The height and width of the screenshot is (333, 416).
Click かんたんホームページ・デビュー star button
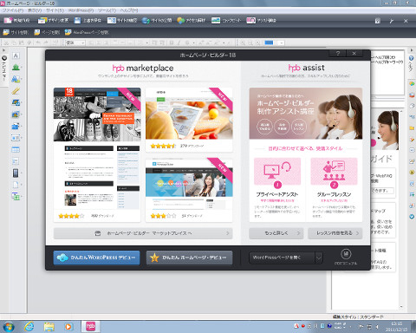pyautogui.click(x=189, y=258)
